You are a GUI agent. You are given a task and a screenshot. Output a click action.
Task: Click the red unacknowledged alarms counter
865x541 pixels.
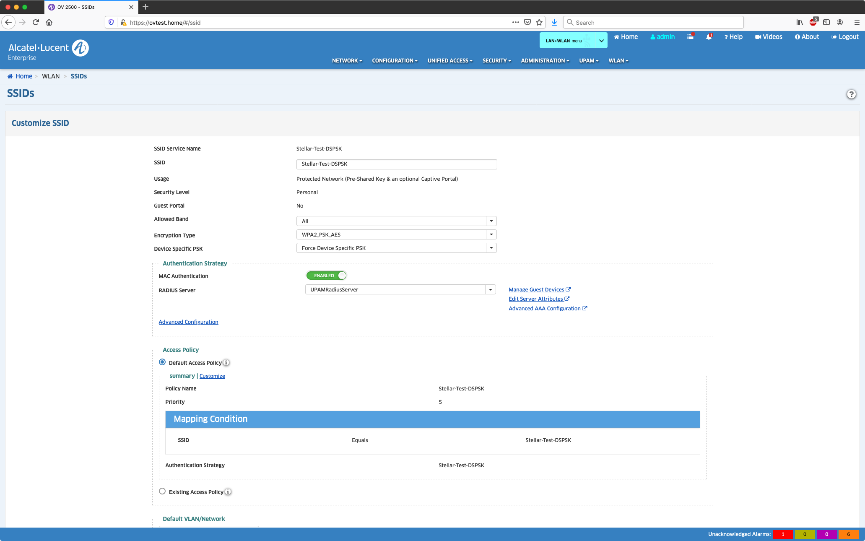coord(782,534)
